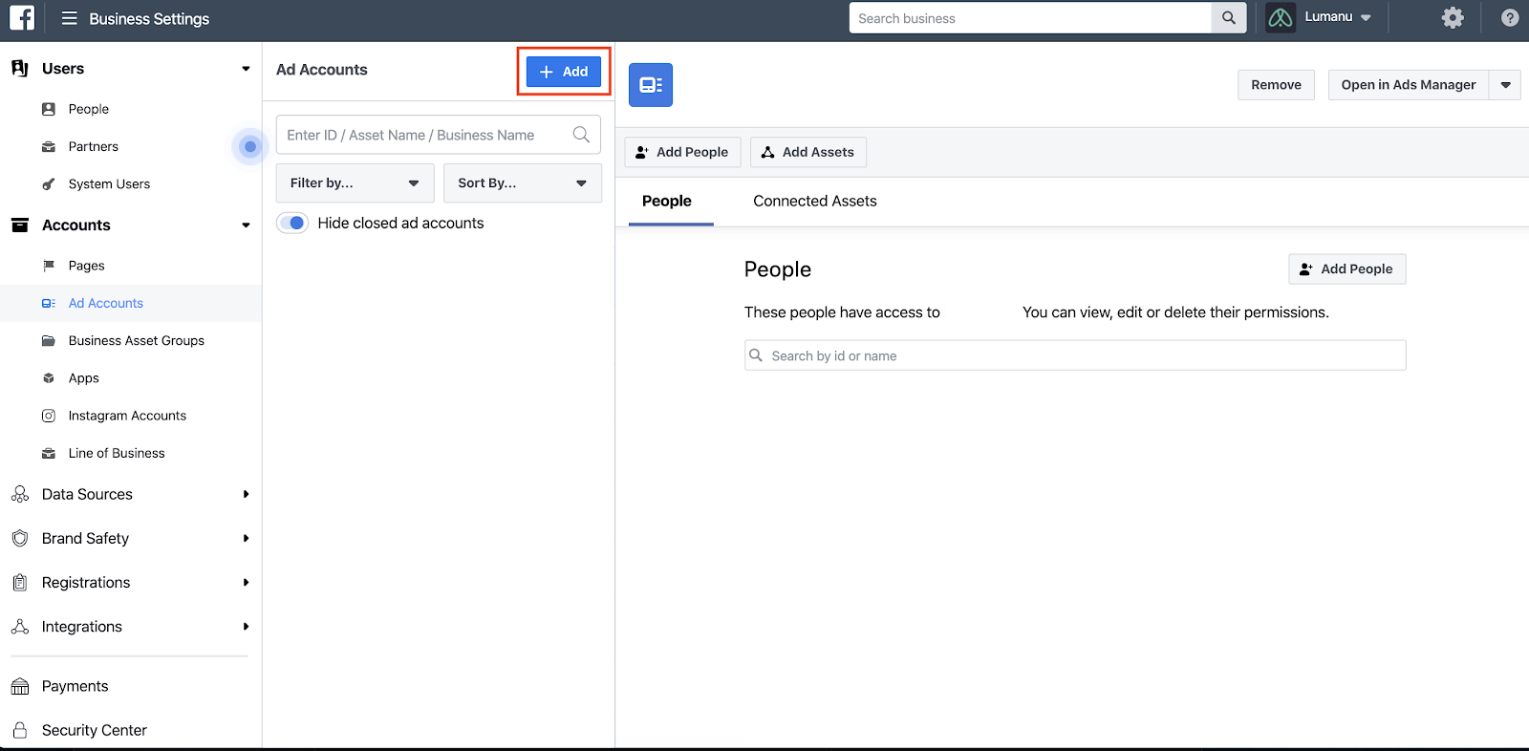The image size is (1529, 751).
Task: Click the search magnifier button in top bar
Action: (1229, 18)
